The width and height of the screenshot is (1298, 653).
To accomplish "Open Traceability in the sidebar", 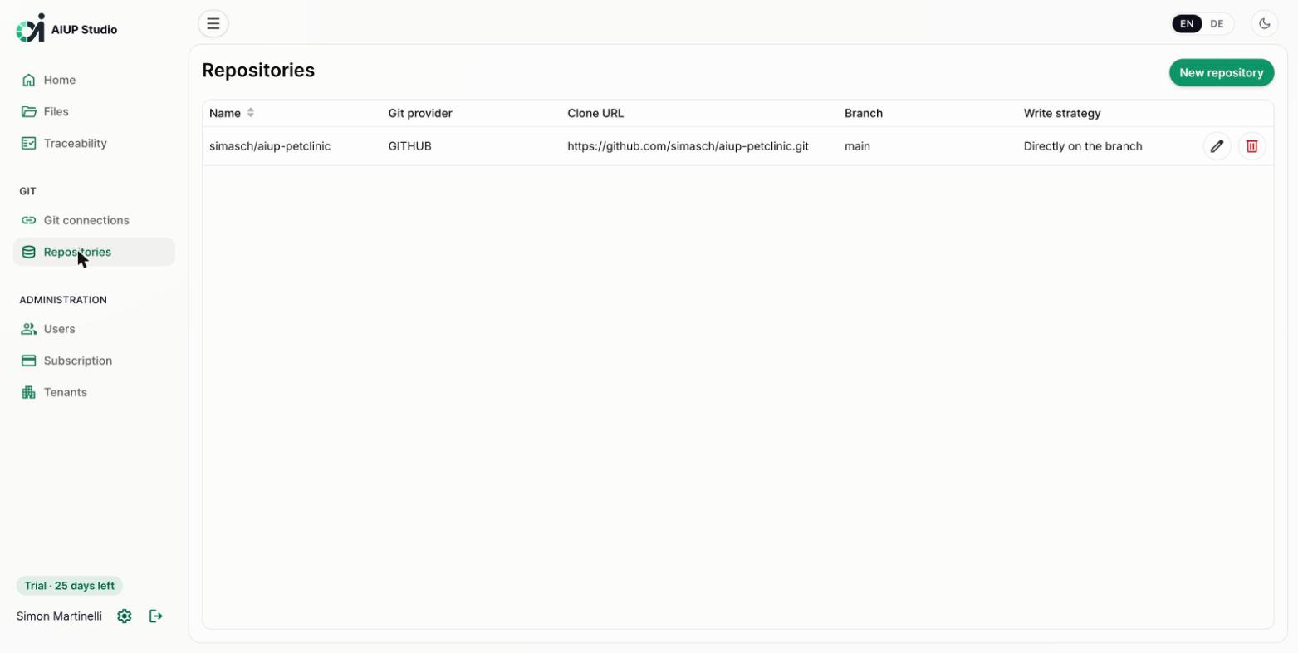I will click(x=94, y=143).
